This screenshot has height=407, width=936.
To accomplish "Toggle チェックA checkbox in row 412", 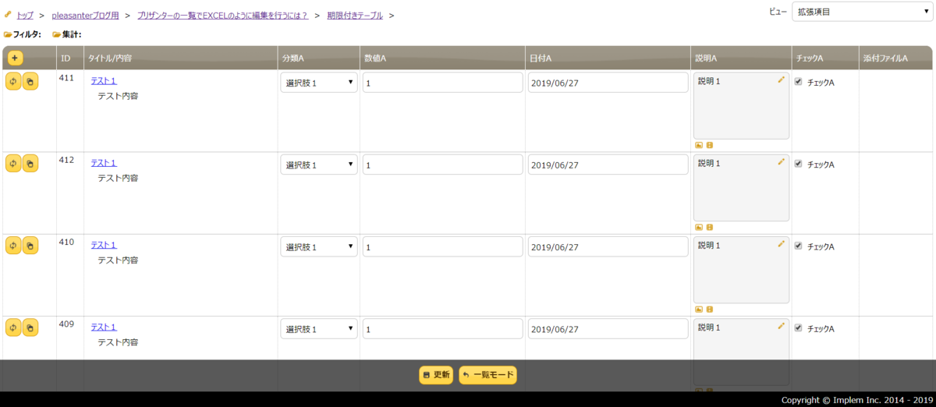I will [x=798, y=164].
